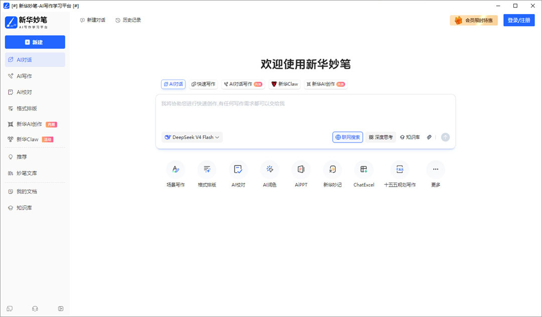Screen dimensions: 542x317
Task: Open the 新华妙记 notes icon
Action: pyautogui.click(x=332, y=169)
